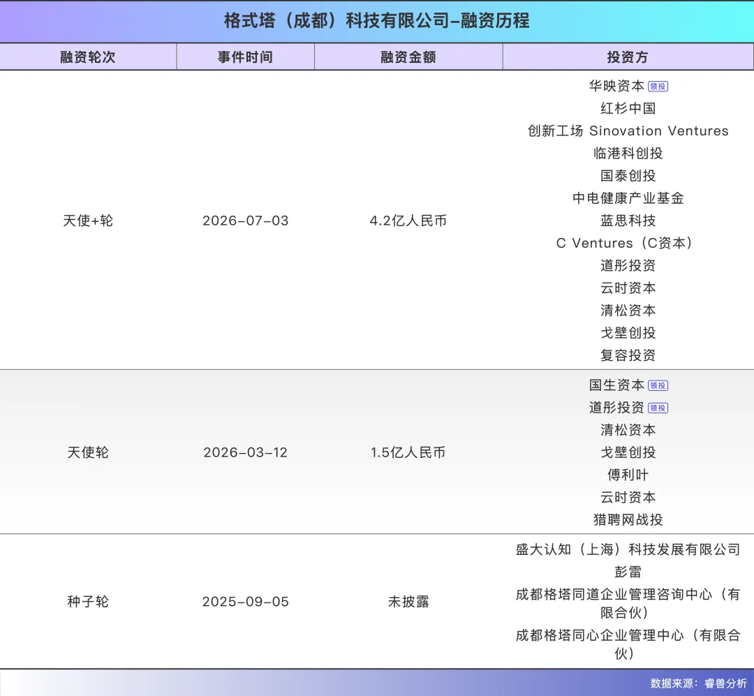Click investor 国生资本

tap(616, 385)
